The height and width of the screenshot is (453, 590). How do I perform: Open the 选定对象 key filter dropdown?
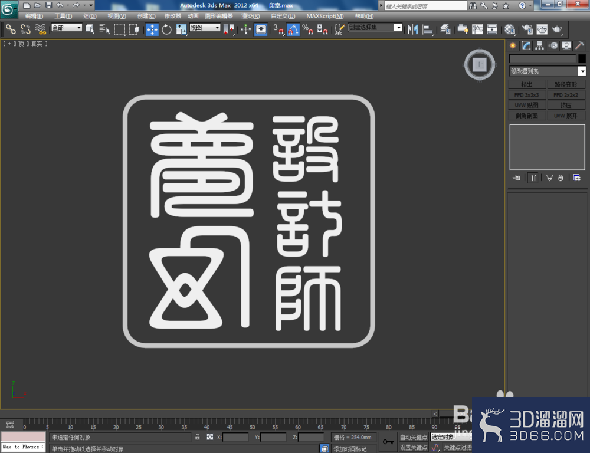click(x=451, y=437)
